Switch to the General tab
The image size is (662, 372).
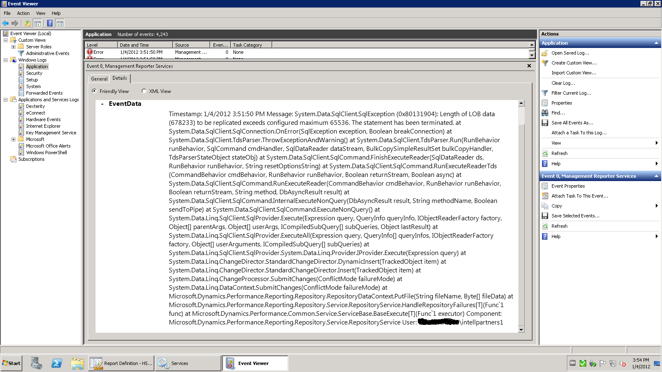99,79
